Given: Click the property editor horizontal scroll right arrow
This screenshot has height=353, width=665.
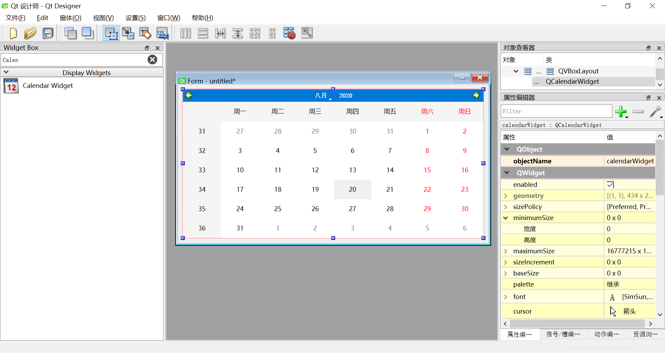Looking at the screenshot, I should pos(650,324).
